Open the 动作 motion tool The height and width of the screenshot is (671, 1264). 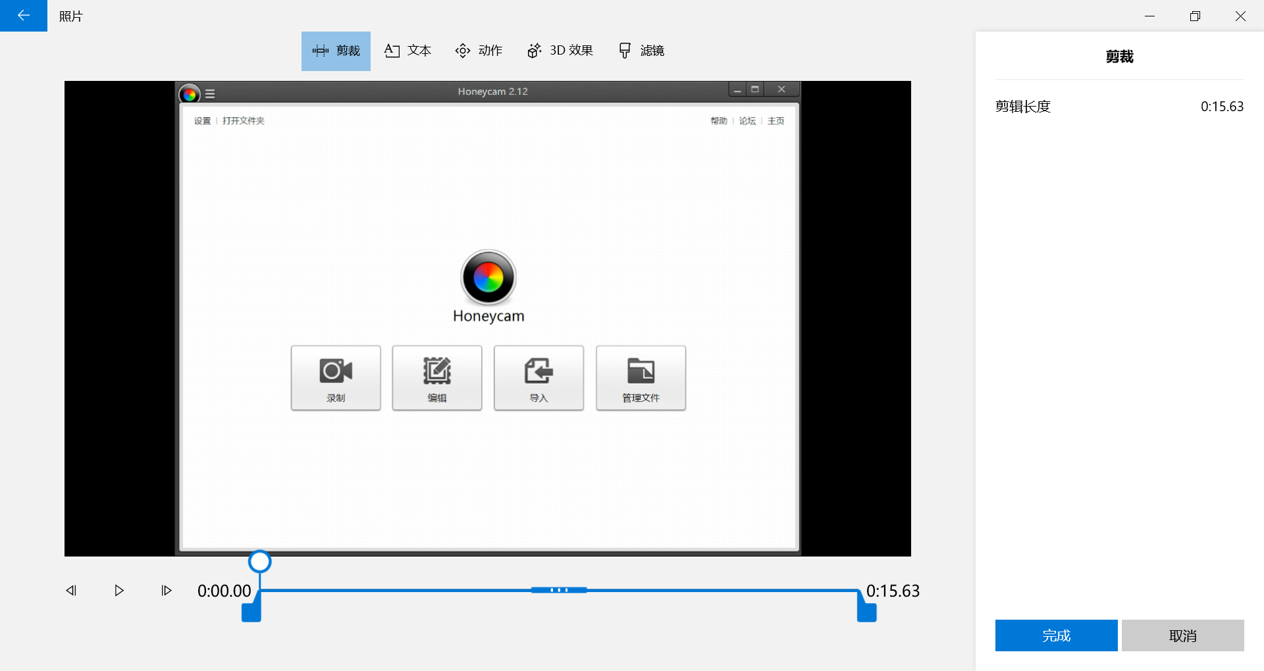[x=479, y=51]
